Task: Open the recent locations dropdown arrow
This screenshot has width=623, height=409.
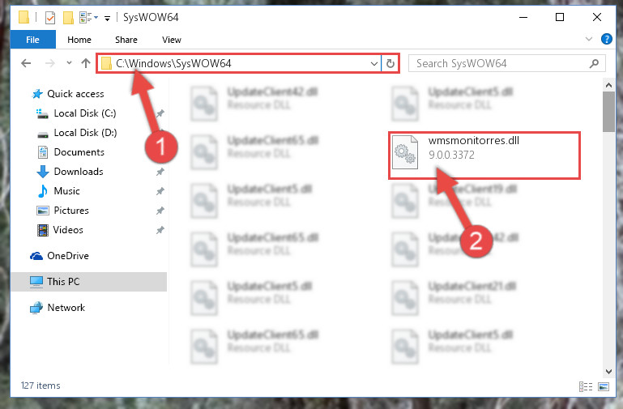Action: [x=69, y=62]
